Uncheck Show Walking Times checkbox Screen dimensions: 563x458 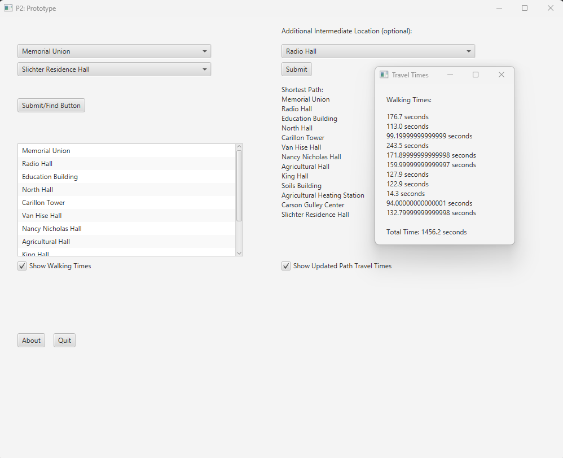tap(22, 266)
